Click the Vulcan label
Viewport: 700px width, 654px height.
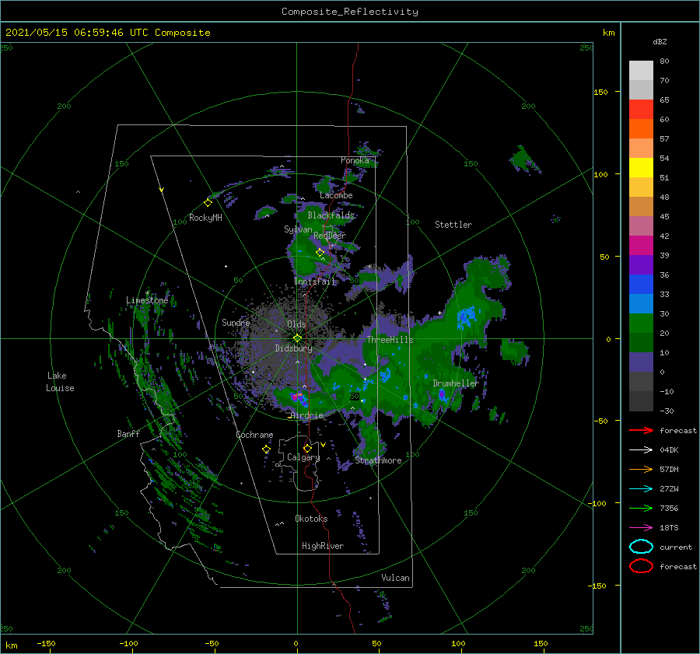coord(396,578)
